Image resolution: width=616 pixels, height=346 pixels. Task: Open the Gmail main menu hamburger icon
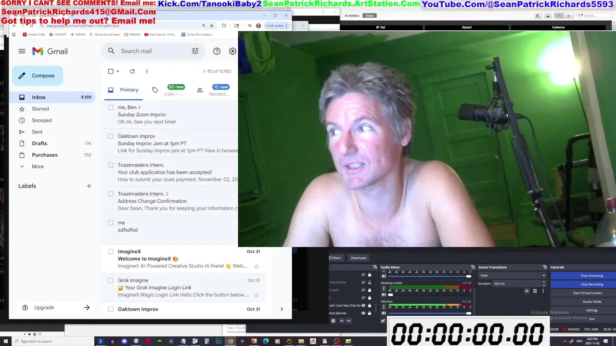(x=22, y=51)
